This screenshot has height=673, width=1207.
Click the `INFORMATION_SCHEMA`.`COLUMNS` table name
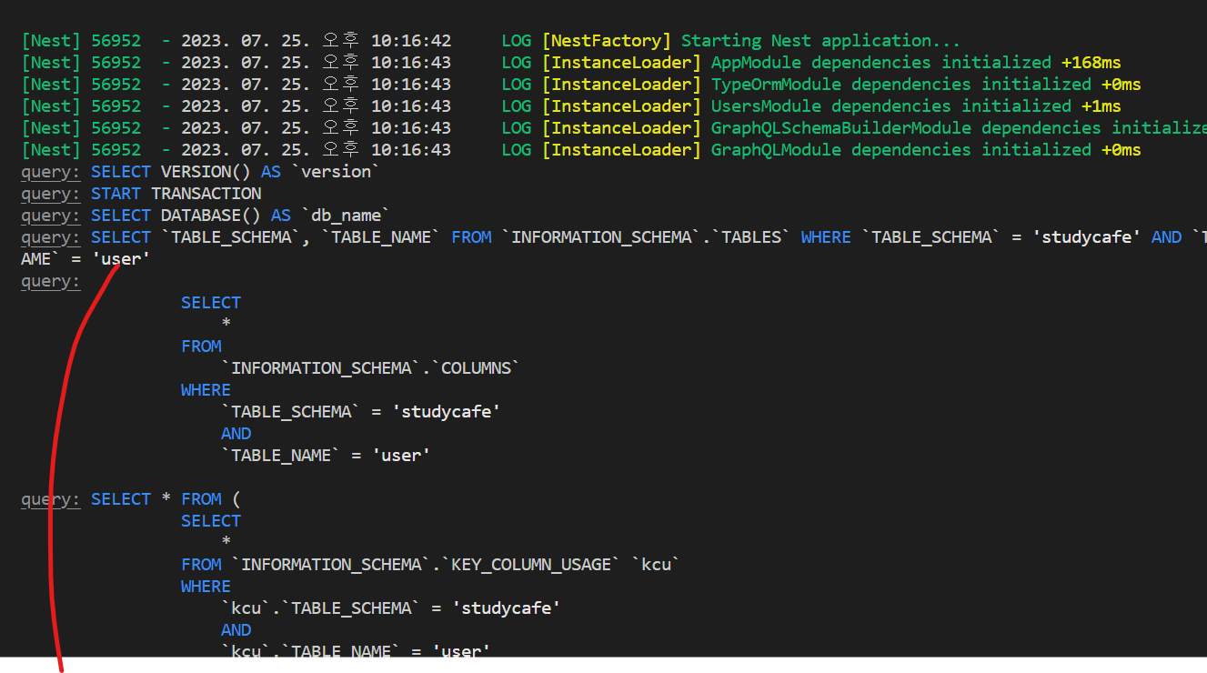point(371,368)
